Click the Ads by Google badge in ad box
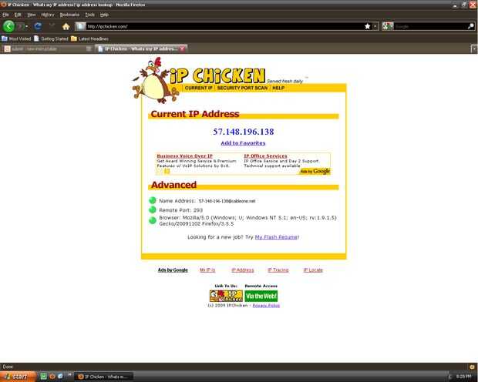Viewport: 478px width, 382px height. (x=315, y=171)
